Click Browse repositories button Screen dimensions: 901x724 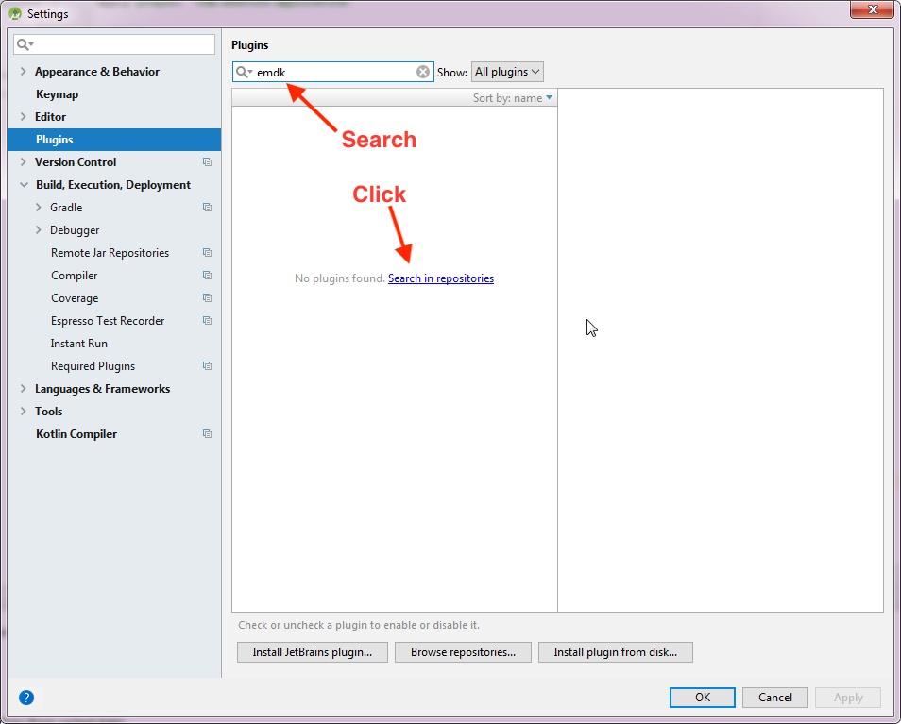click(x=463, y=652)
